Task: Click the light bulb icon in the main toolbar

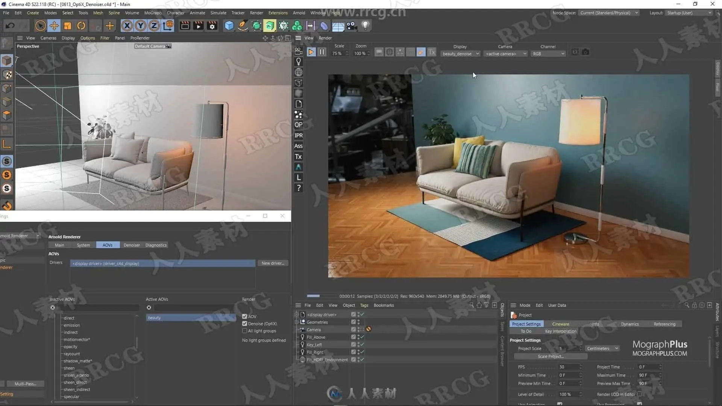Action: (x=365, y=26)
